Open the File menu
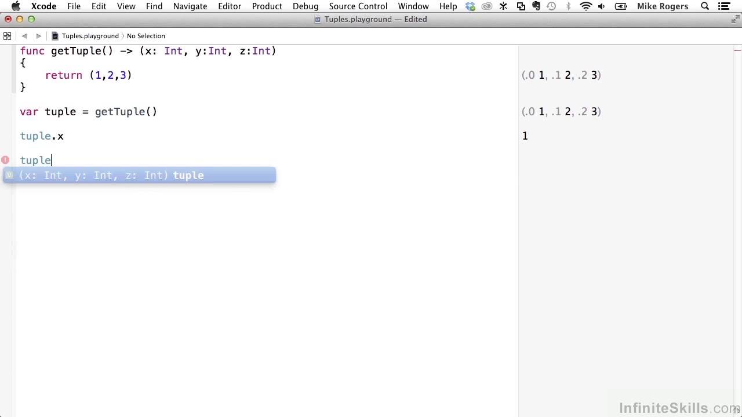742x417 pixels. pos(74,6)
